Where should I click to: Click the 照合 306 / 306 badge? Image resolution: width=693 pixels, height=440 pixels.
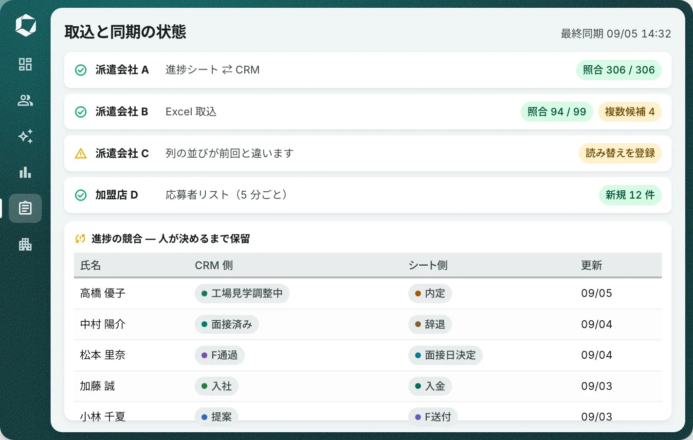pyautogui.click(x=619, y=70)
